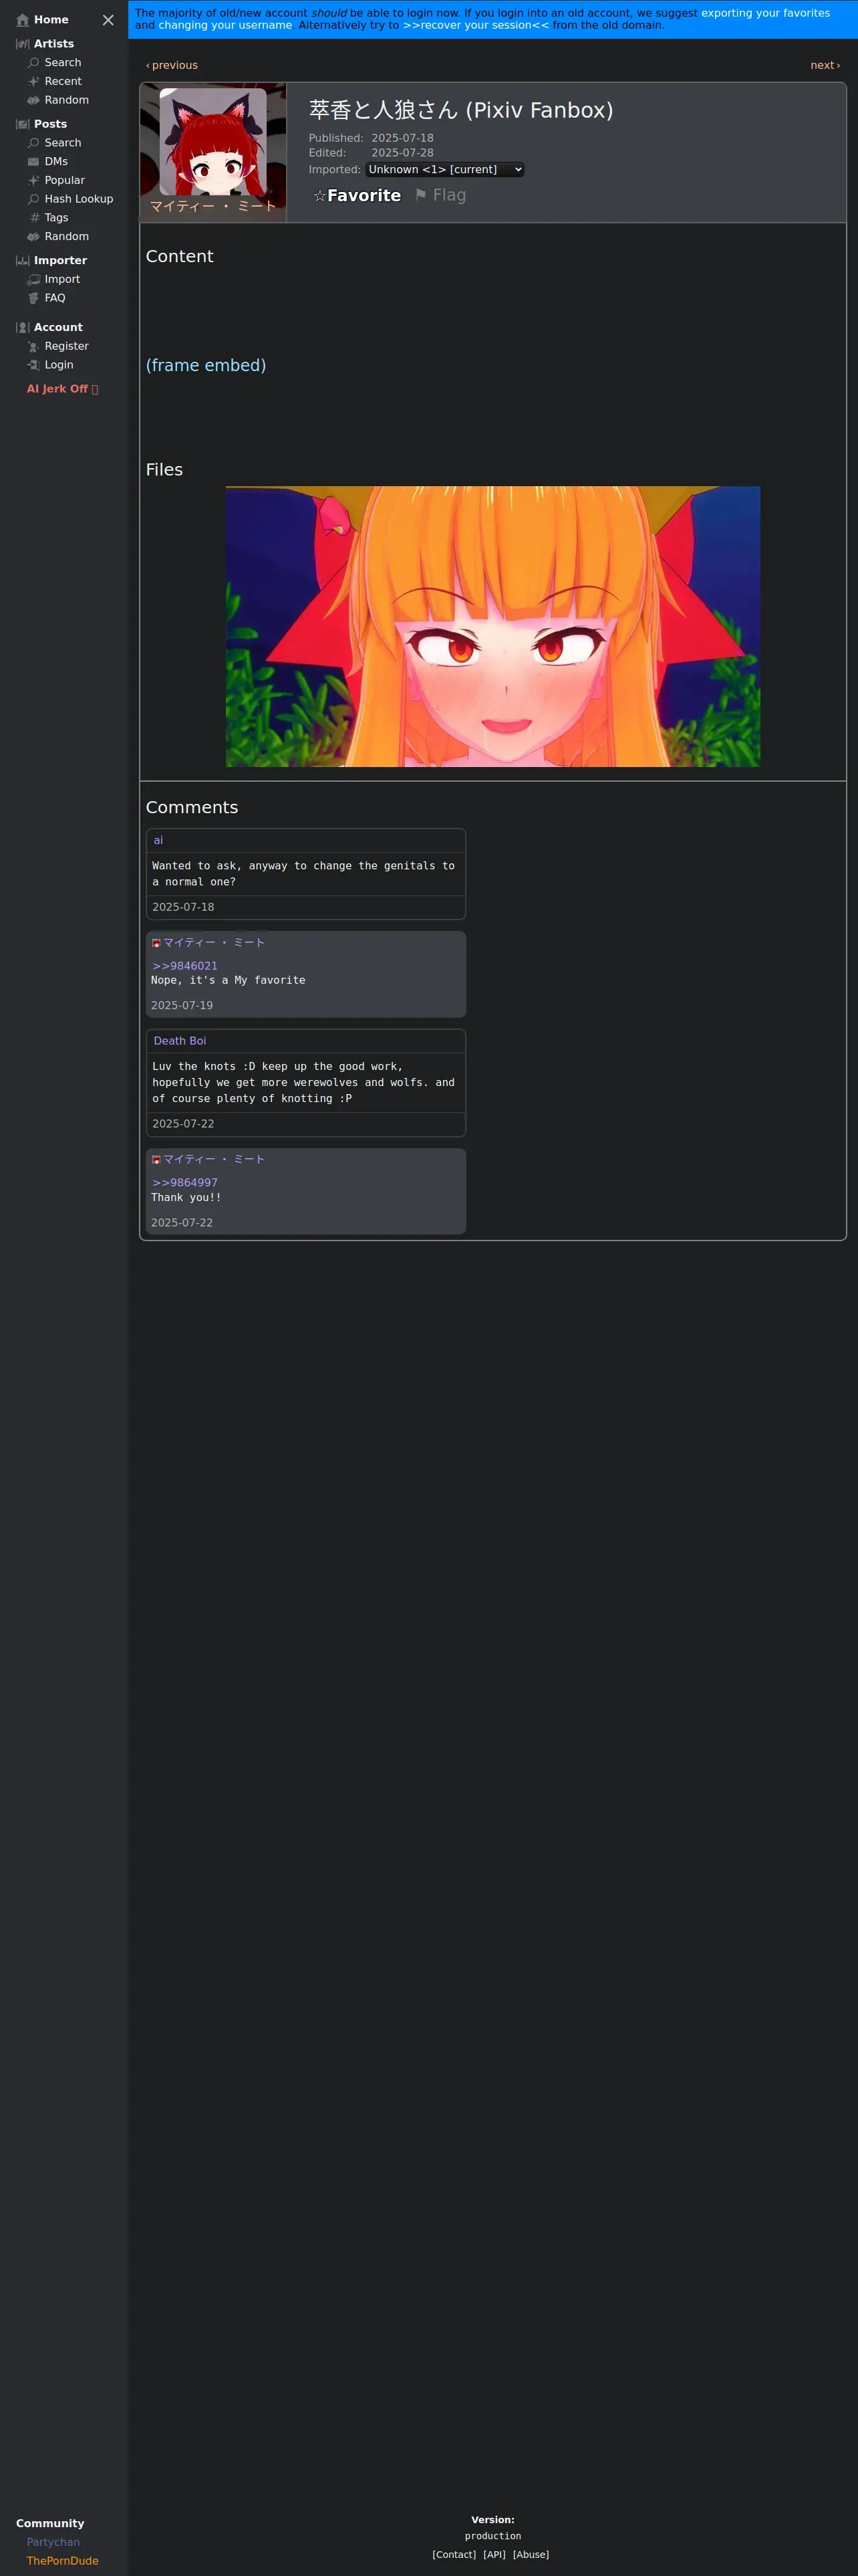858x2576 pixels.
Task: Follow reply reference >>9846021
Action: tap(185, 966)
